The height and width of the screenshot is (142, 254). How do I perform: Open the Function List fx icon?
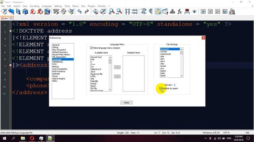(x=179, y=11)
